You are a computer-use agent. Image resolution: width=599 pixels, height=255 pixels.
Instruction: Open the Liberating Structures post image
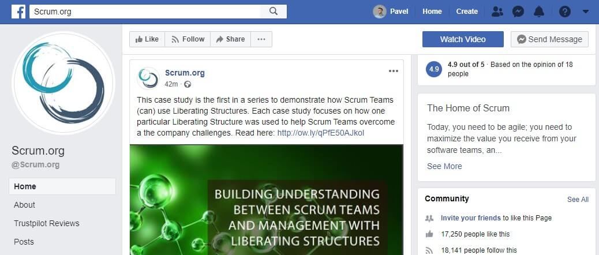[266, 200]
